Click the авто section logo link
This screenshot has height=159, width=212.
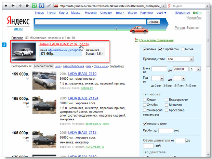point(18,29)
